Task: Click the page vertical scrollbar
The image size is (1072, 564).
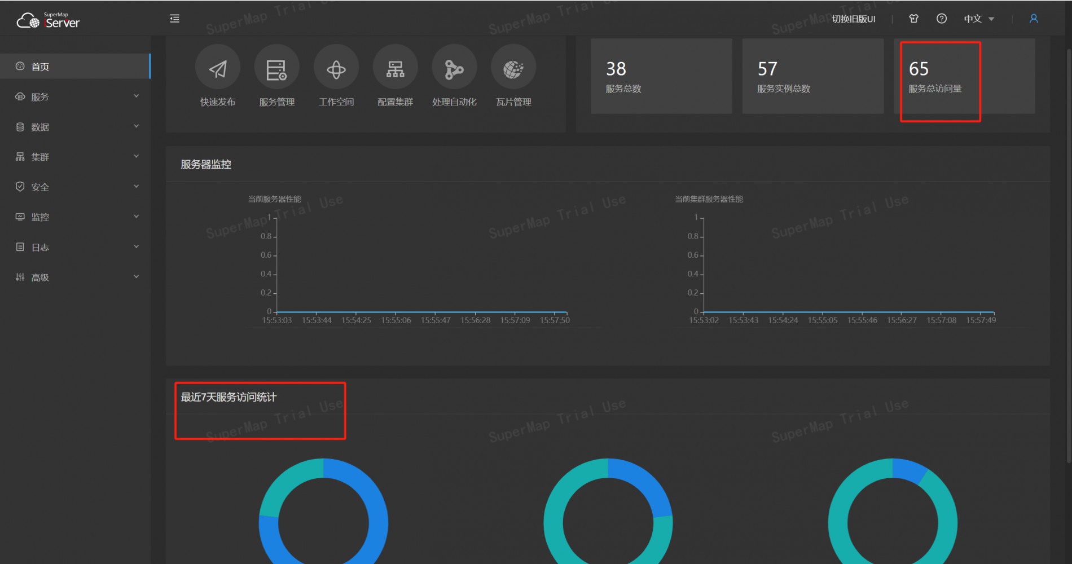Action: (x=1069, y=257)
